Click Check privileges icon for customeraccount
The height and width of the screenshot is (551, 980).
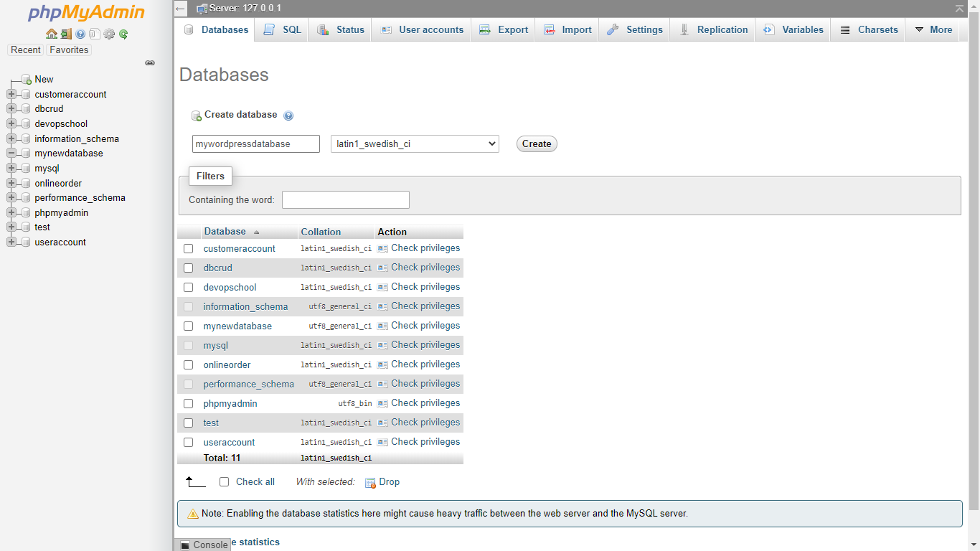pos(382,248)
